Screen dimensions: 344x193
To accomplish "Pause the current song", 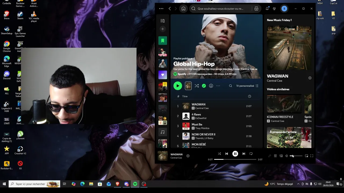I will coord(235,154).
